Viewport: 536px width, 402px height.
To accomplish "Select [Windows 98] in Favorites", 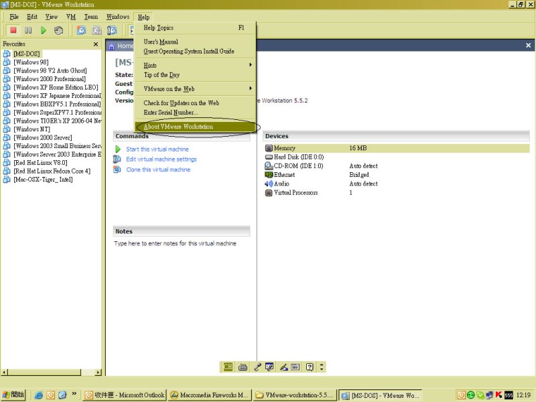I will tap(31, 62).
